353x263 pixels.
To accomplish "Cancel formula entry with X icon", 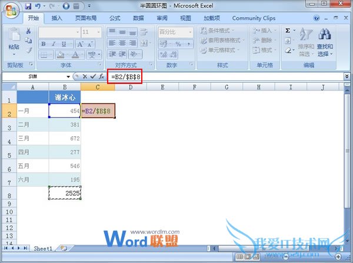I will [85, 76].
